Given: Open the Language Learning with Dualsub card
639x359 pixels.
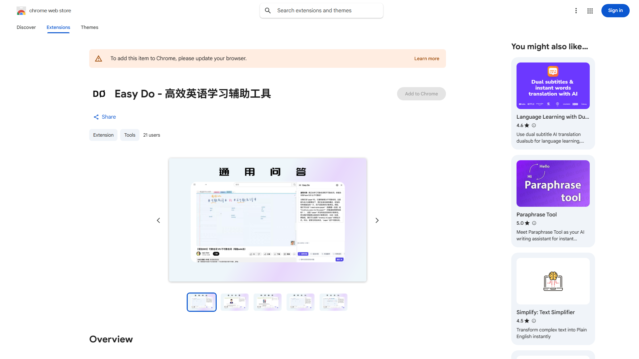Looking at the screenshot, I should point(552,103).
